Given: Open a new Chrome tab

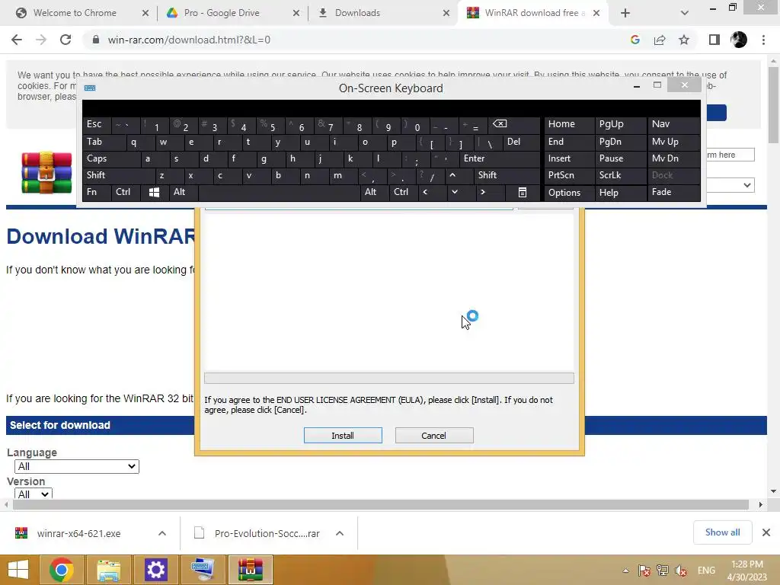Looking at the screenshot, I should click(x=625, y=13).
